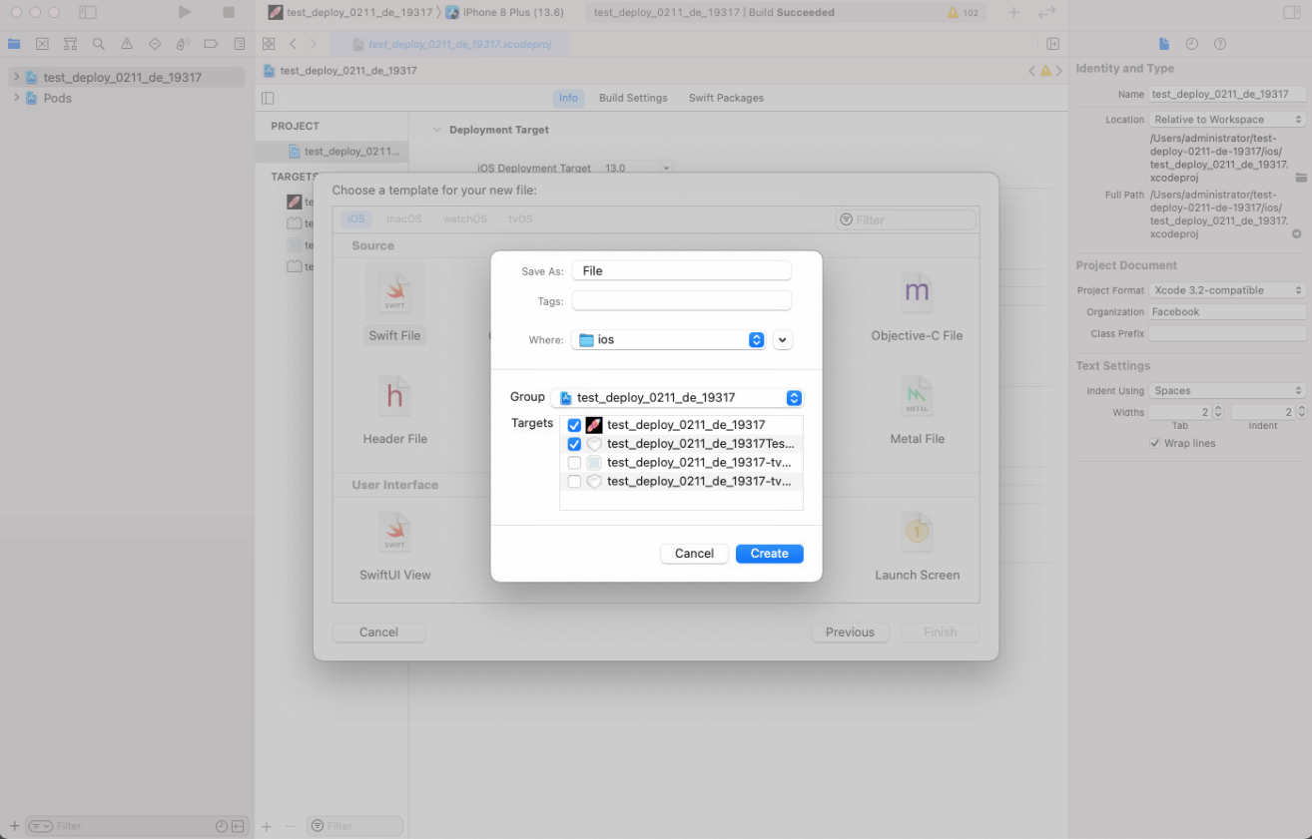Click the Tab width stepper
The height and width of the screenshot is (839, 1312).
point(1218,412)
